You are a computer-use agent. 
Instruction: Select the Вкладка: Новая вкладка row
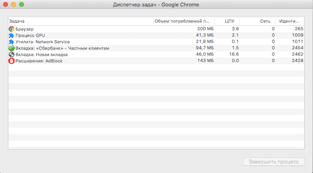tap(83, 55)
